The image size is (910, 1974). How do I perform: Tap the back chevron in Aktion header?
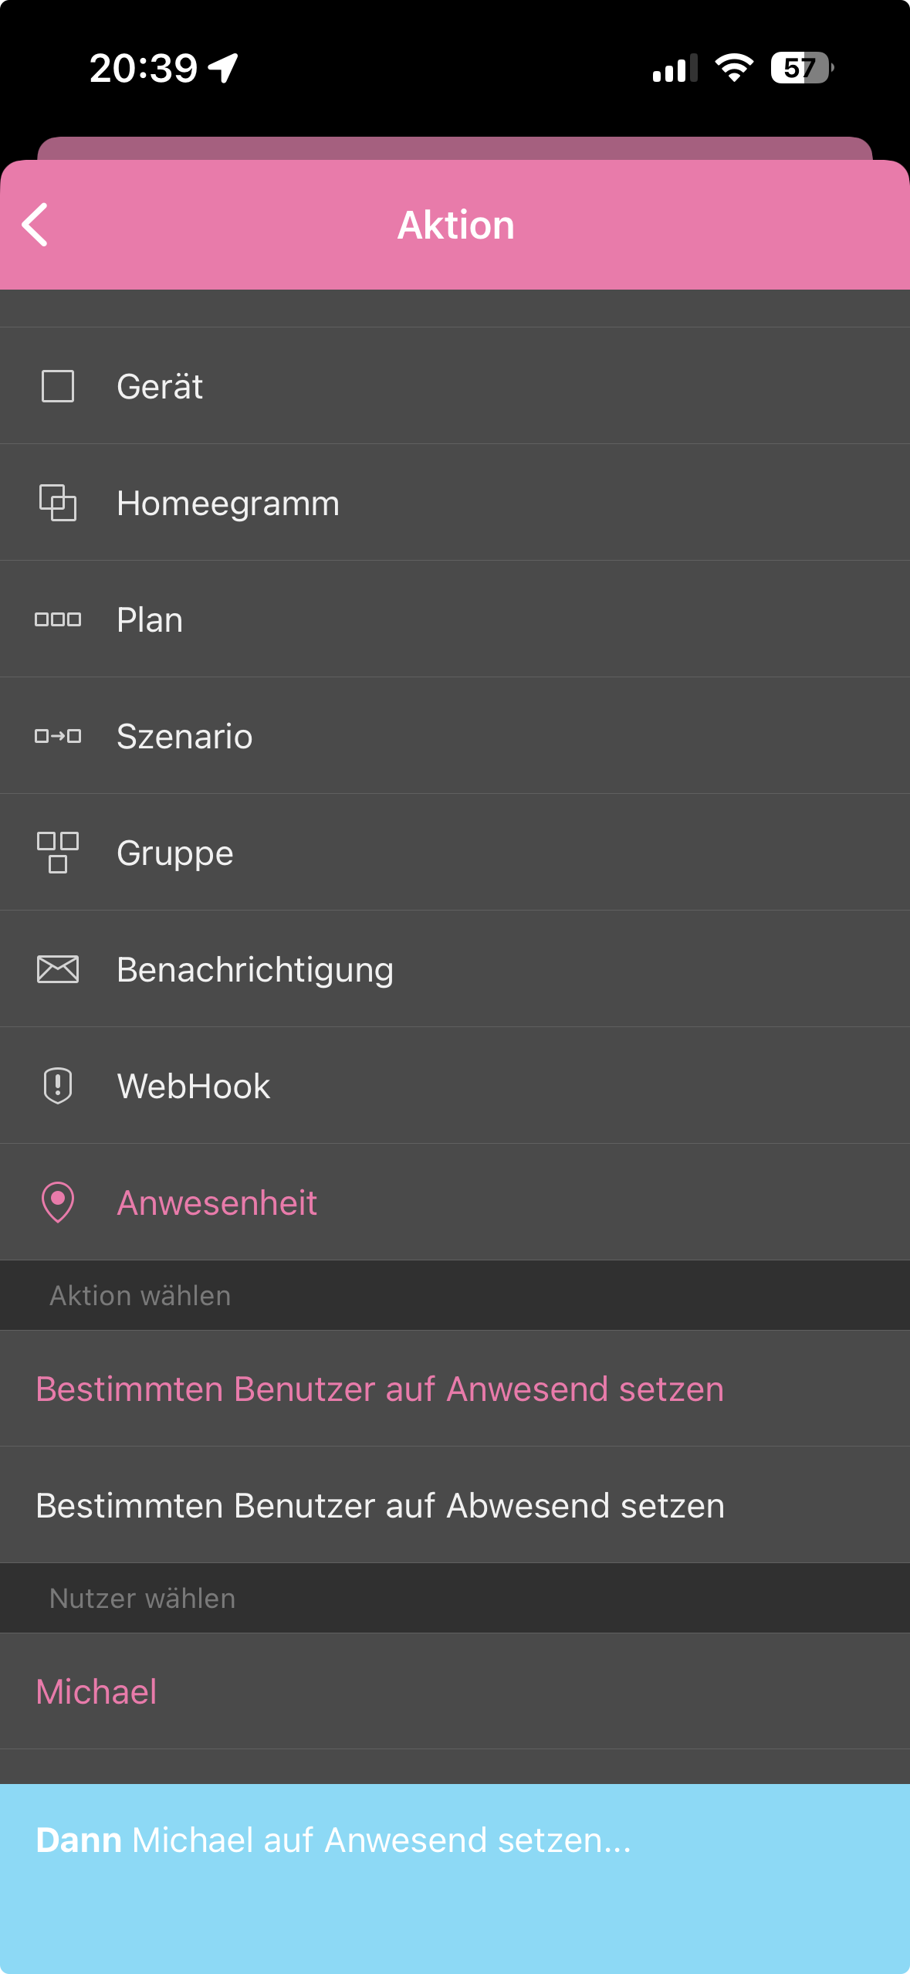click(36, 225)
